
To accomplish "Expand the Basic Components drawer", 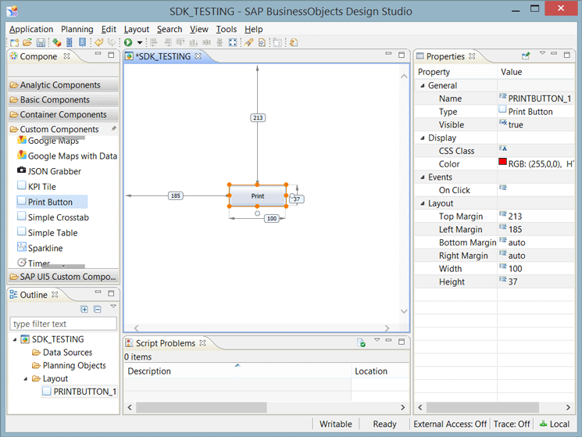I will [63, 100].
